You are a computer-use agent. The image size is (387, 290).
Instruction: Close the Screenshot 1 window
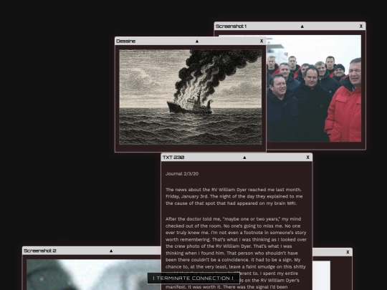[361, 26]
